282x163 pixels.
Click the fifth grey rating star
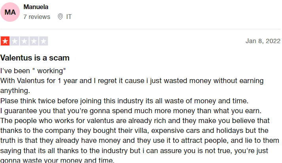[44, 41]
